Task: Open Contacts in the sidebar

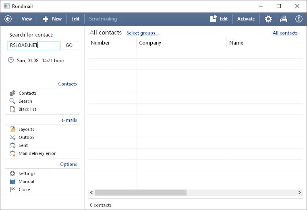Action: 27,93
